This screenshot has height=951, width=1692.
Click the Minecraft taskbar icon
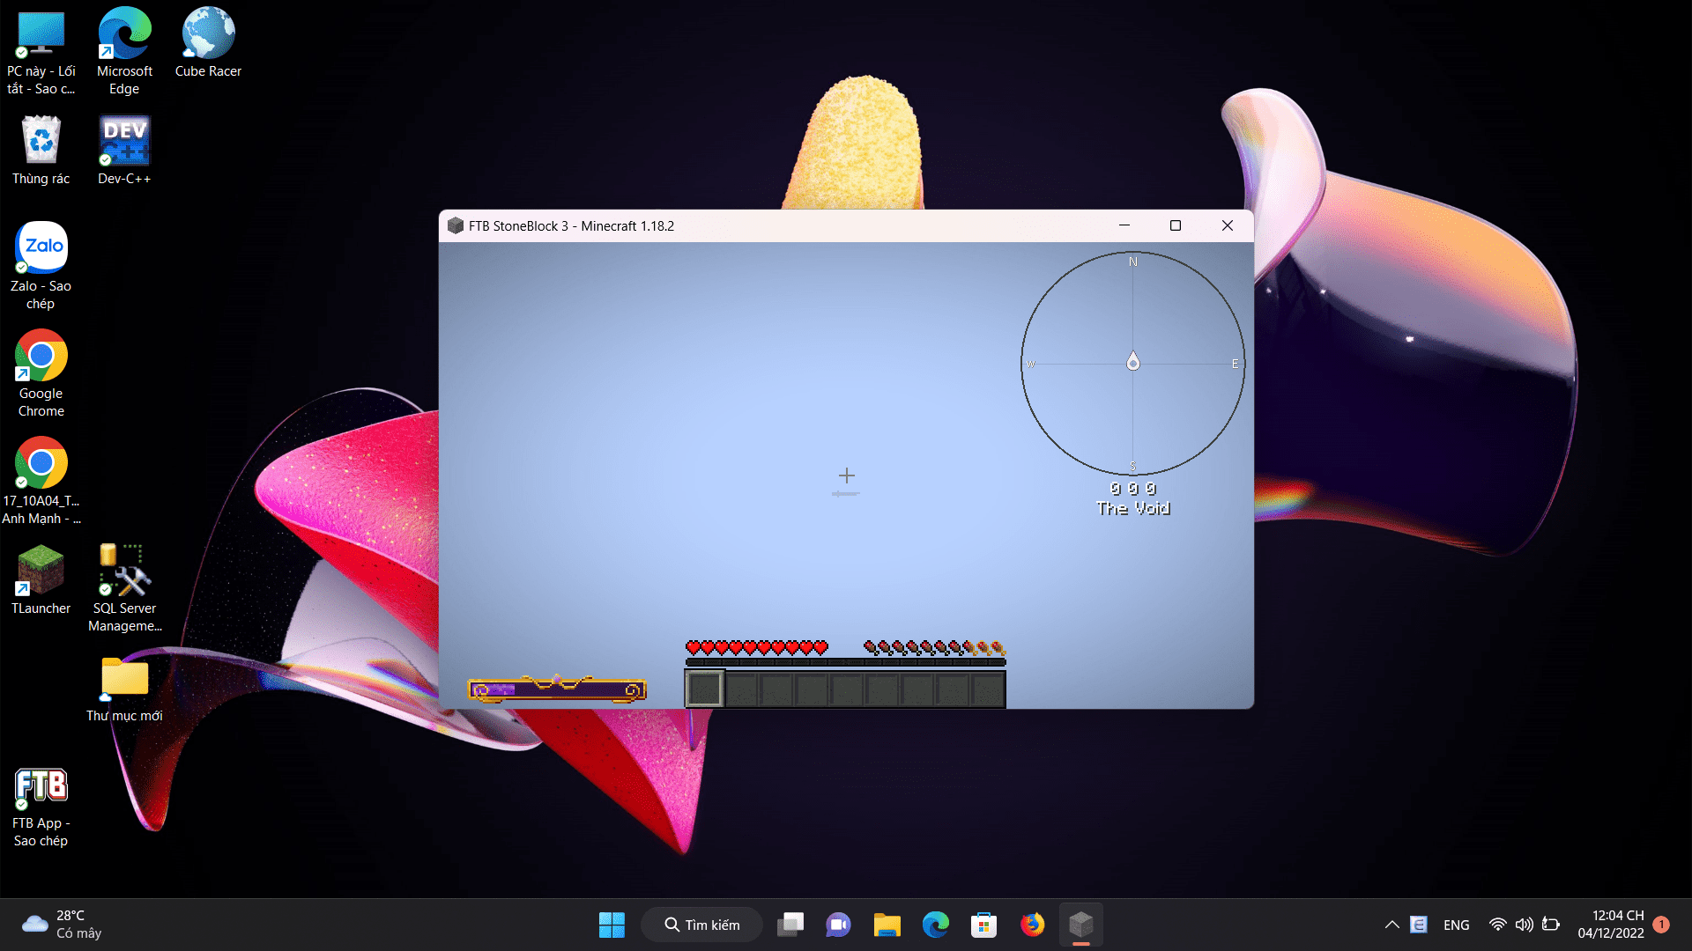1080,925
